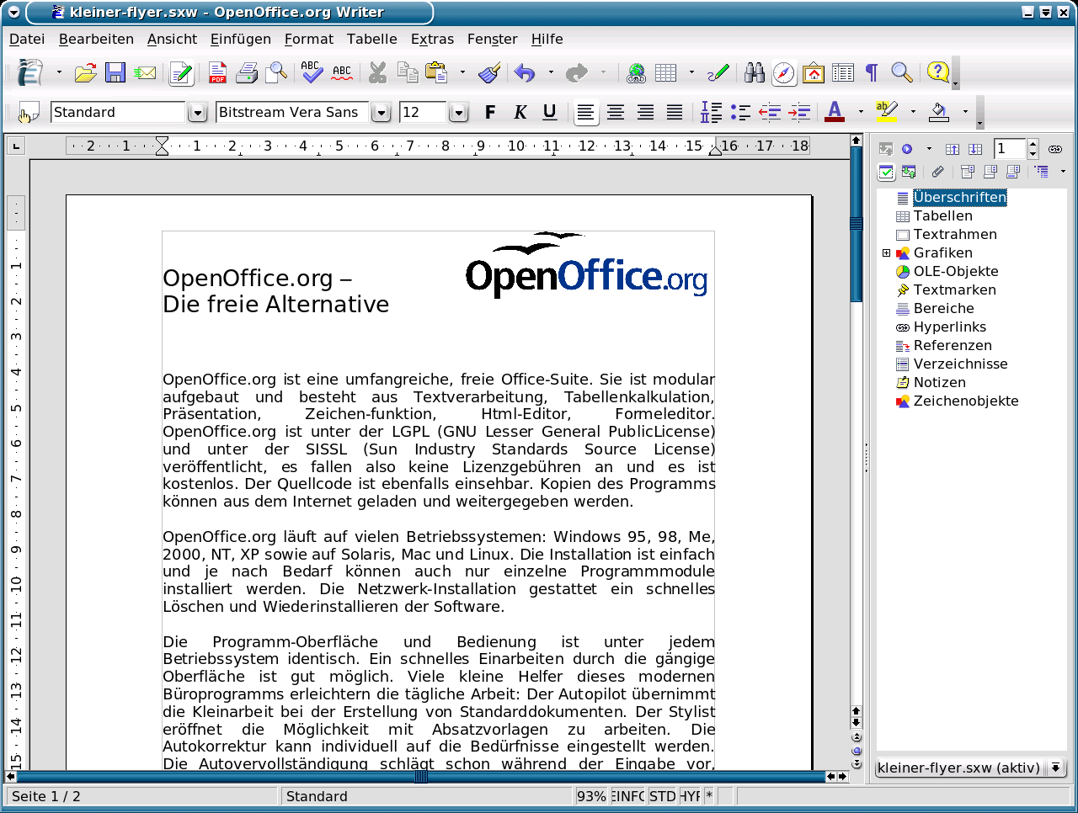Copy selection with the copy icon
1078x813 pixels.
pos(408,73)
